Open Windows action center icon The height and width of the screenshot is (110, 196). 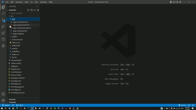193,108
